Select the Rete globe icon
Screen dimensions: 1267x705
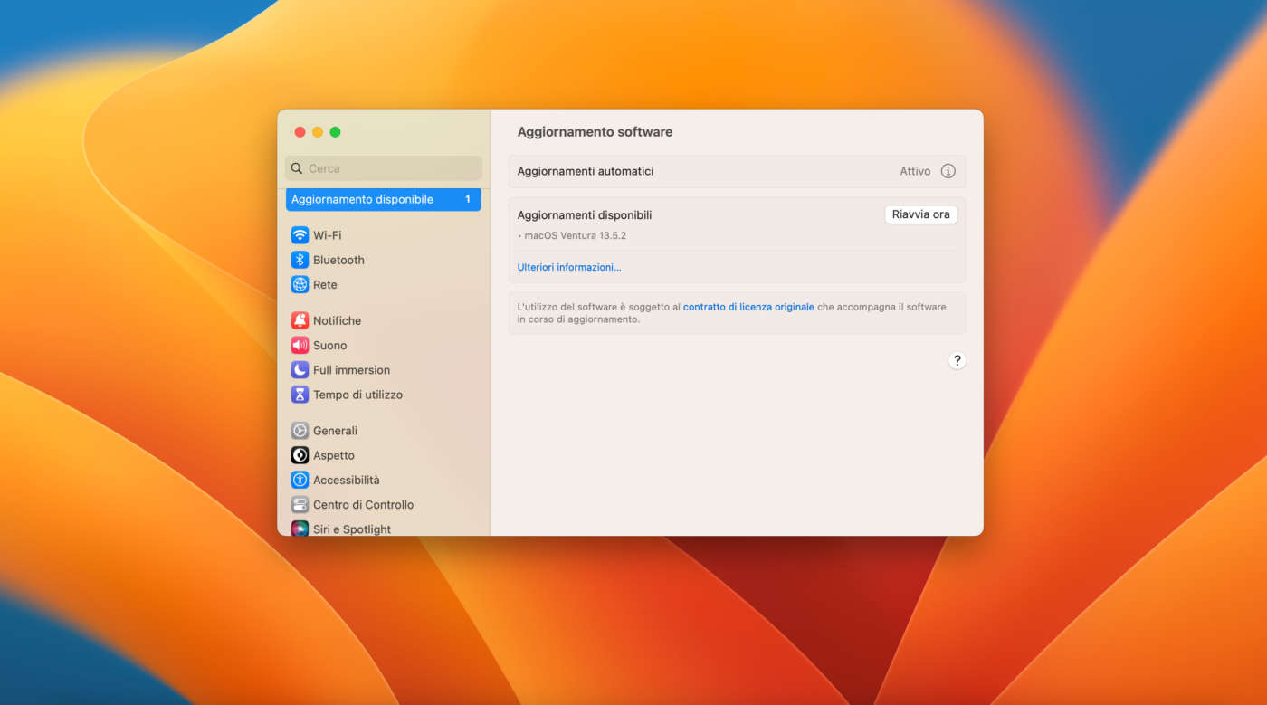tap(300, 284)
